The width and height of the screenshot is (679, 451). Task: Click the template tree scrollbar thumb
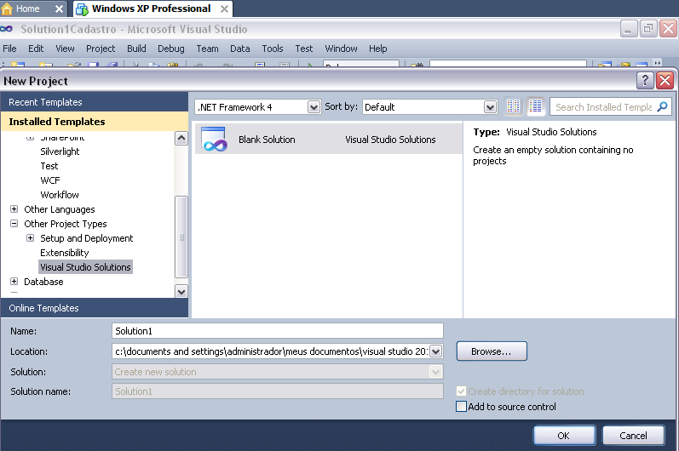tap(181, 237)
